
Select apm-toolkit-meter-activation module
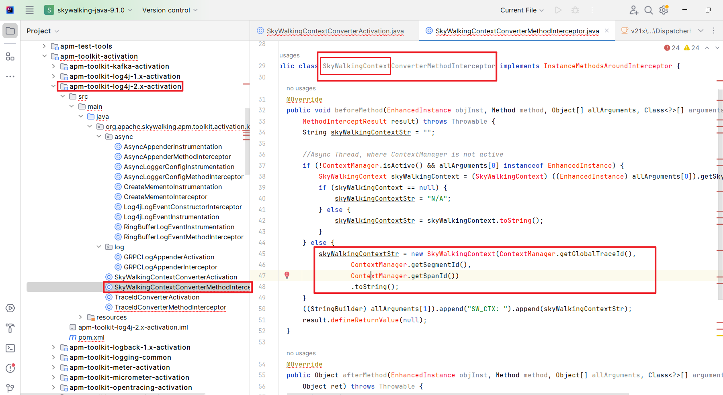click(120, 367)
